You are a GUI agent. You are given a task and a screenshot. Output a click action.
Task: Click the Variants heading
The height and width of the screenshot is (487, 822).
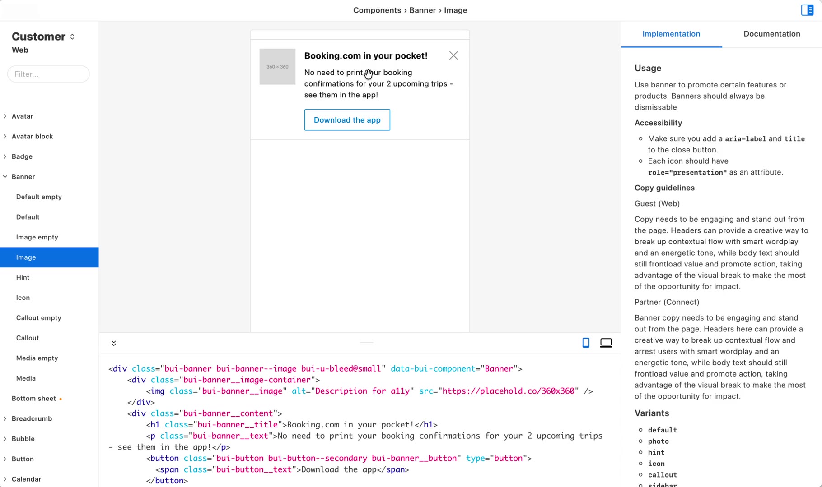coord(652,413)
